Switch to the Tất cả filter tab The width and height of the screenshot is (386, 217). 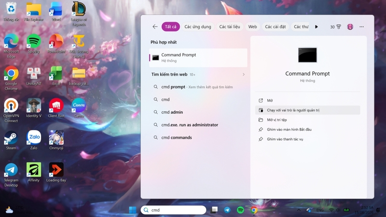pos(171,27)
